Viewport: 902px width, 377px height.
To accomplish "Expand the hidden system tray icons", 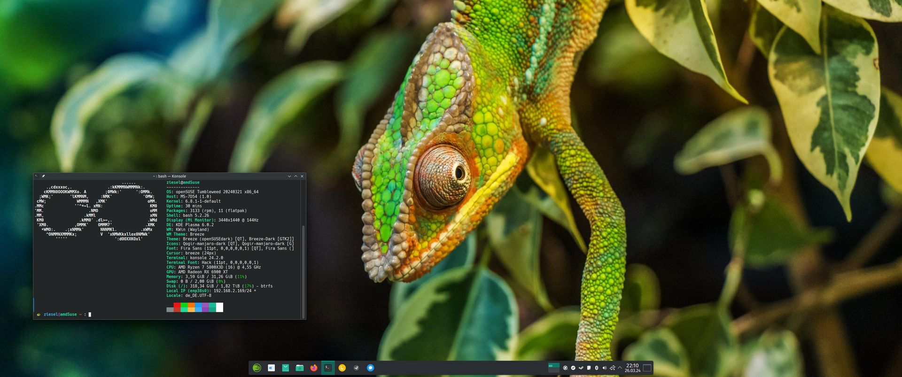I will (x=620, y=368).
